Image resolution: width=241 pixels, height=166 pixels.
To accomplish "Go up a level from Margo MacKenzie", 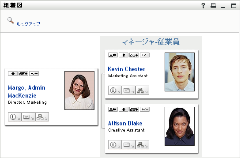I will tap(13, 74).
